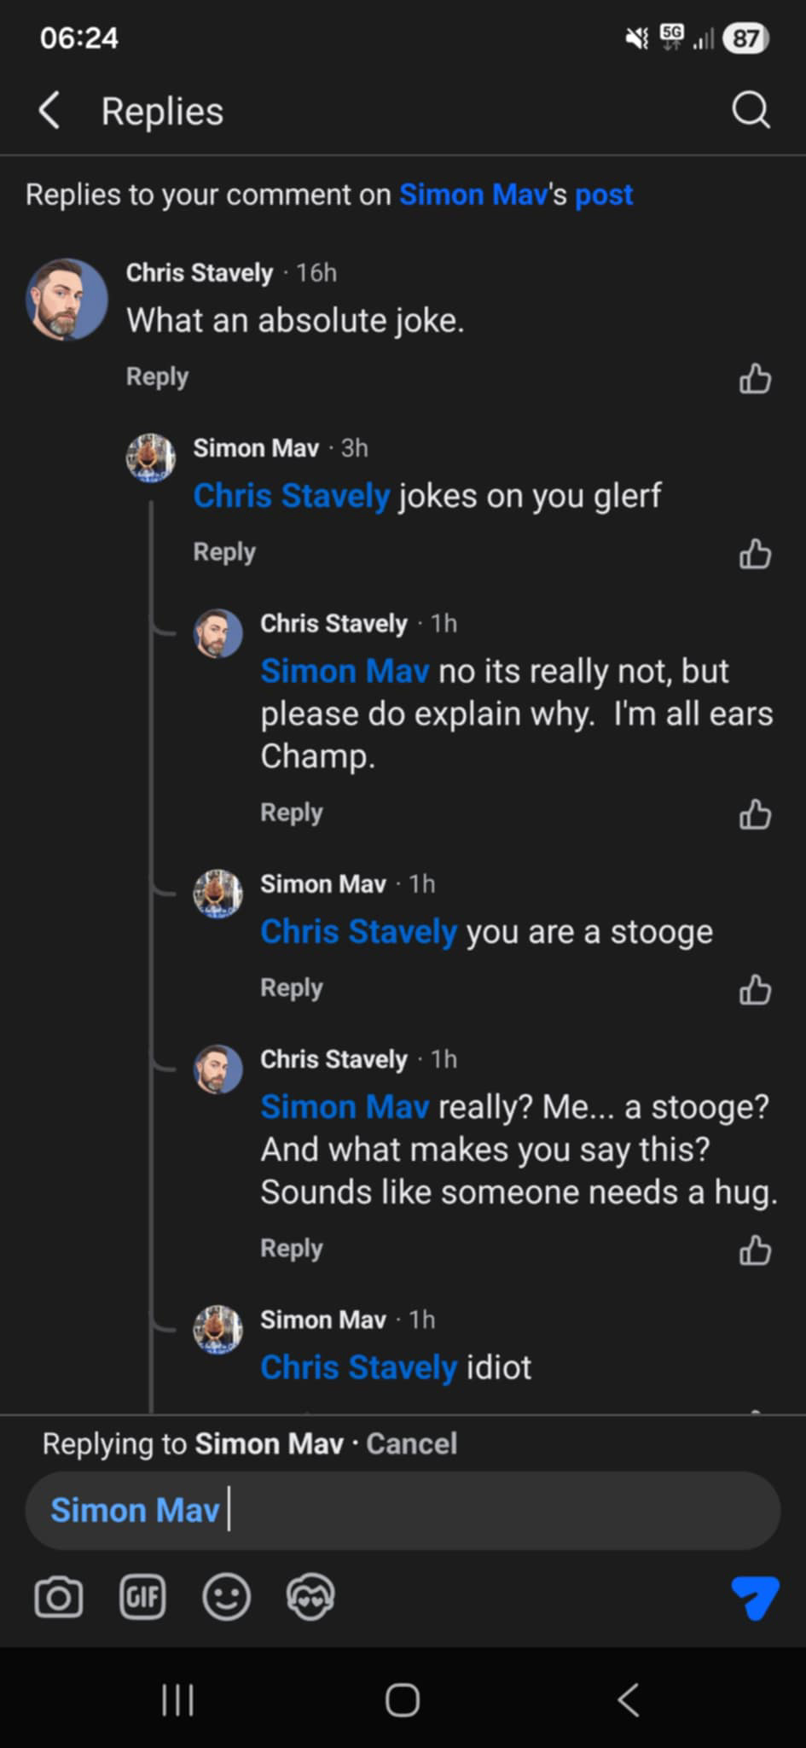Viewport: 806px width, 1748px height.
Task: Open the GIF picker icon
Action: point(142,1597)
